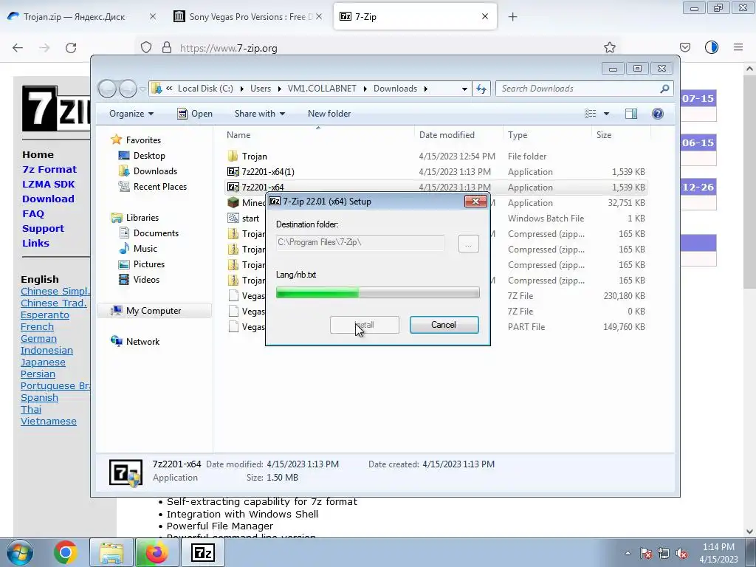Viewport: 756px width, 567px height.
Task: Open the Documents library
Action: 156,233
